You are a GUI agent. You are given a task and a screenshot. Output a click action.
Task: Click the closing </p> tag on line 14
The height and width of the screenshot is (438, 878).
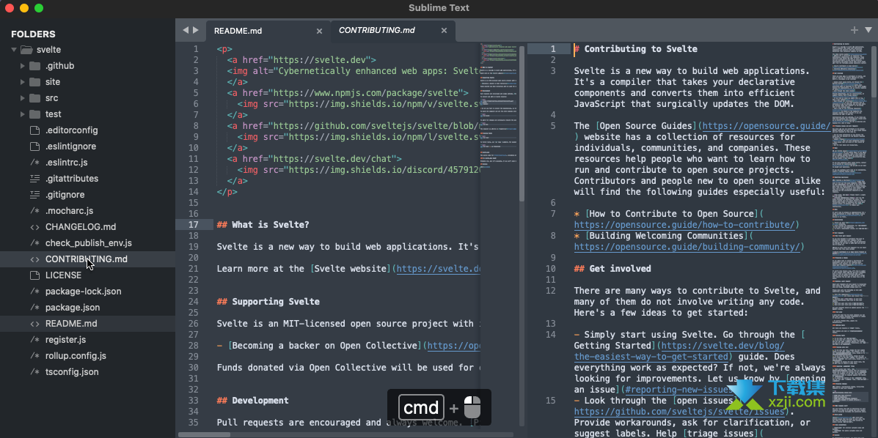click(x=227, y=192)
